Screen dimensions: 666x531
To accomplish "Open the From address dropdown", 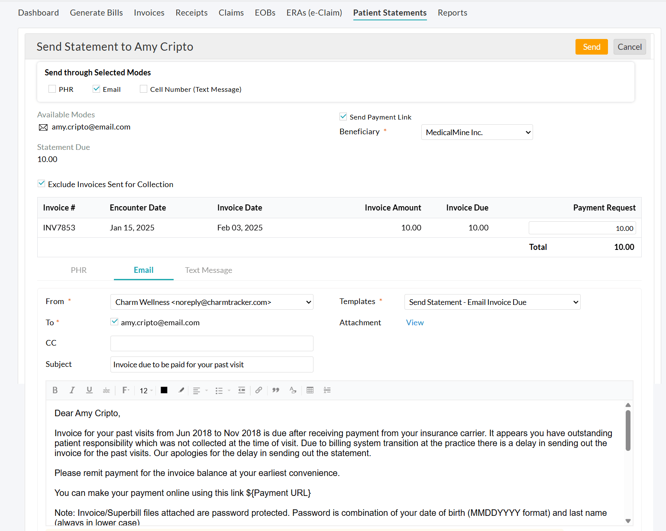I will 212,302.
